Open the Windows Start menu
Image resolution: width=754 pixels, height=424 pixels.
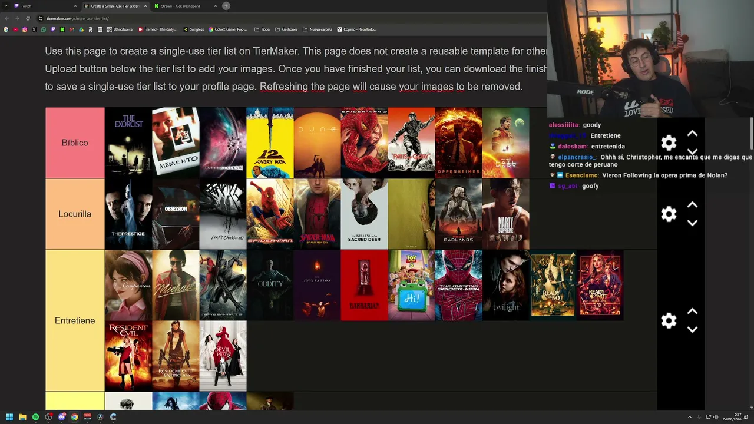click(x=9, y=417)
